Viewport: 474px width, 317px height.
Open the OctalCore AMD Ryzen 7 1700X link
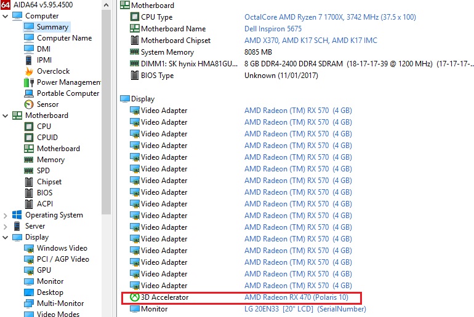click(330, 17)
